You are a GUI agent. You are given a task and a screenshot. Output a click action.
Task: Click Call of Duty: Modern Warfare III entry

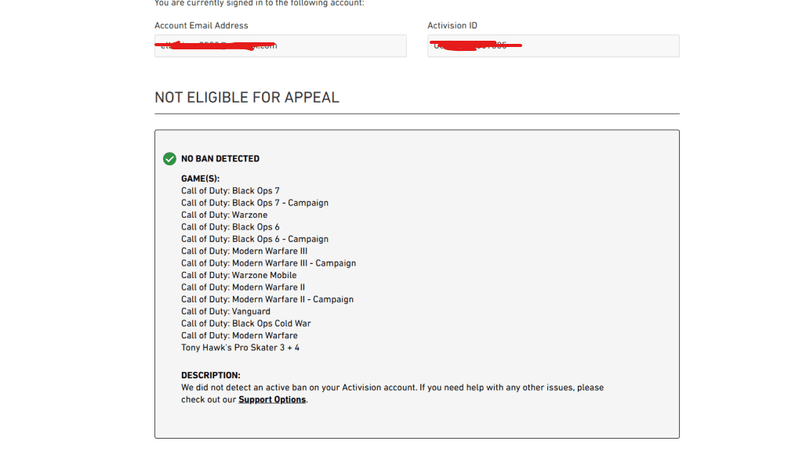tap(245, 251)
